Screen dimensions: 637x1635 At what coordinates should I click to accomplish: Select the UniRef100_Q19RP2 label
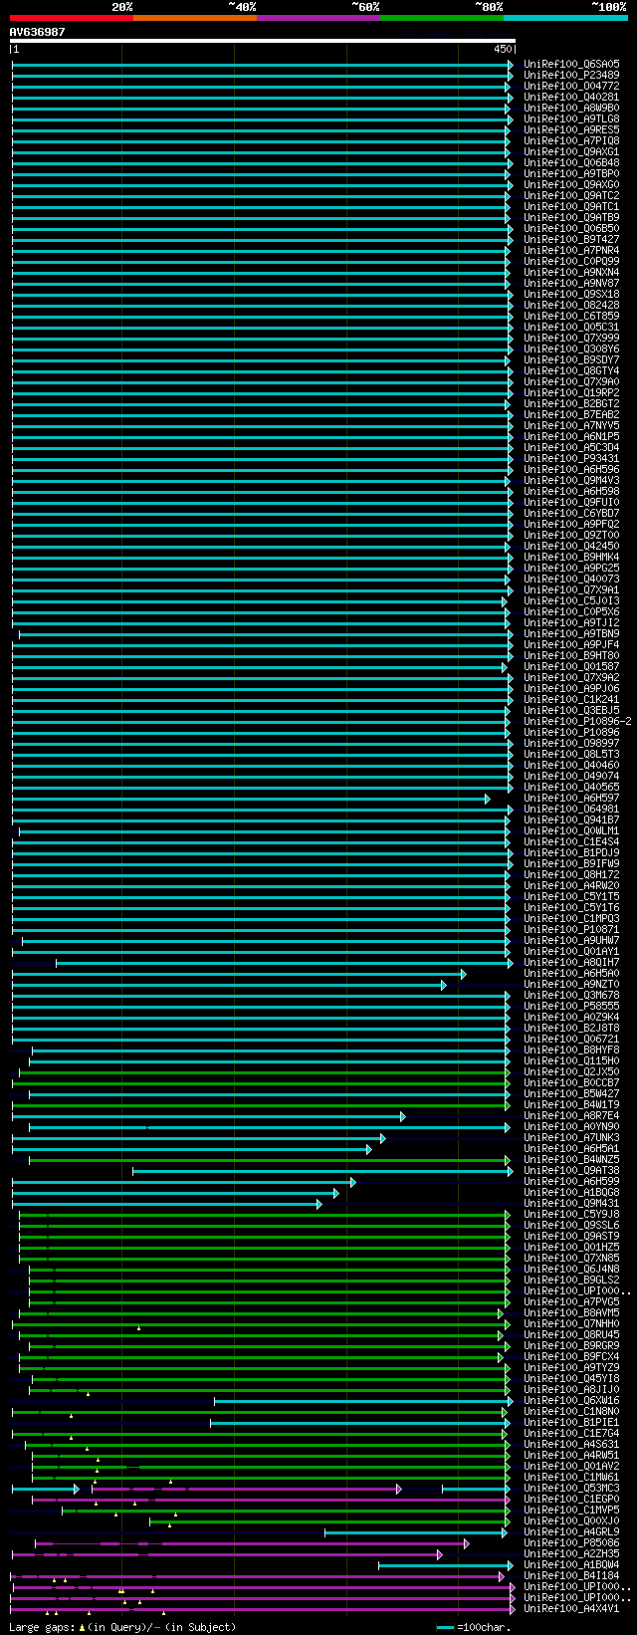click(x=571, y=392)
